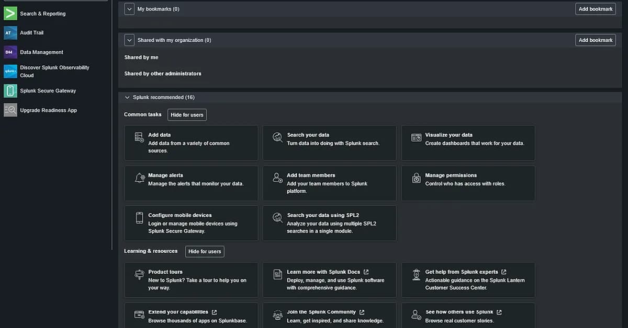Click the 'Shared by me' label
The width and height of the screenshot is (628, 328).
point(141,57)
